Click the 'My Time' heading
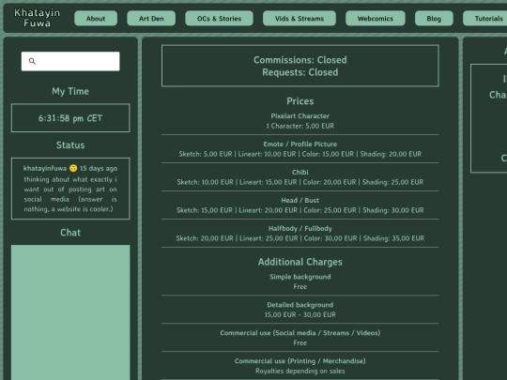This screenshot has width=507, height=380. coord(70,91)
